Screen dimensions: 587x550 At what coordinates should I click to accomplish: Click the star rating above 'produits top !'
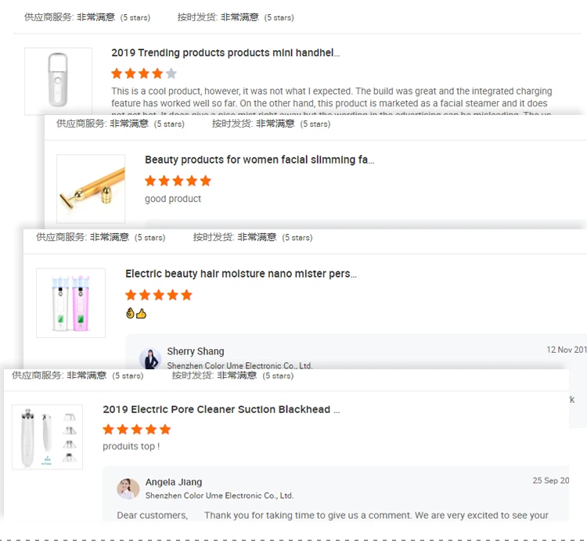[136, 430]
